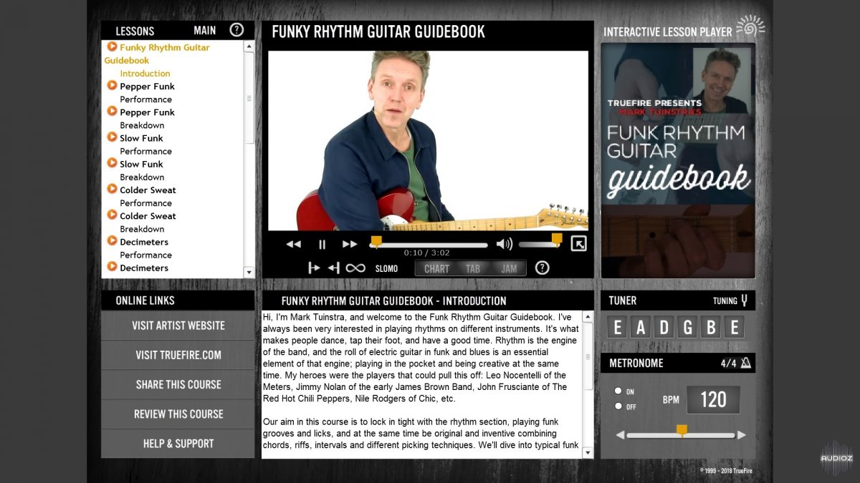The image size is (860, 483).
Task: Play B string tuner note
Action: [x=711, y=328]
